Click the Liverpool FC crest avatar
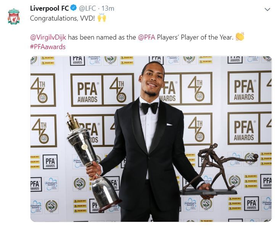Viewport: 275px width, 226px height. pos(14,16)
